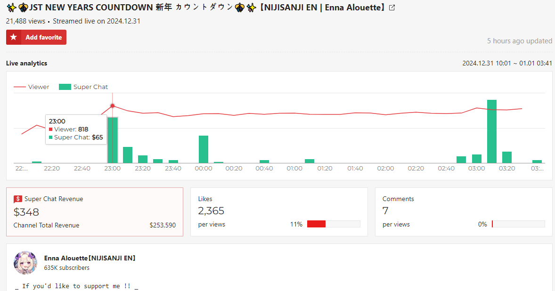This screenshot has width=555, height=291.
Task: Click the 635K subscribers text
Action: click(67, 267)
